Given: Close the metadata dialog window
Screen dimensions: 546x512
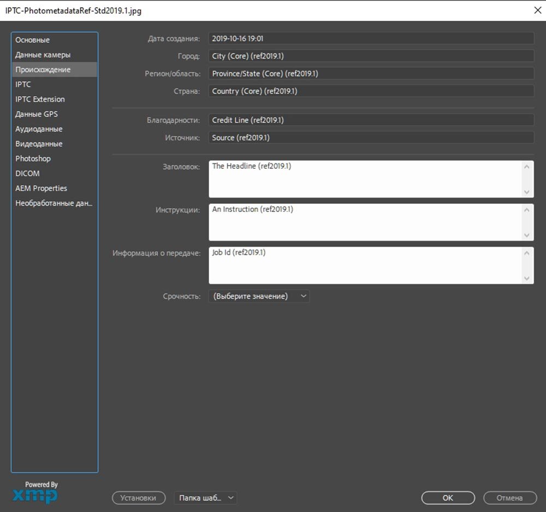Looking at the screenshot, I should [x=537, y=10].
